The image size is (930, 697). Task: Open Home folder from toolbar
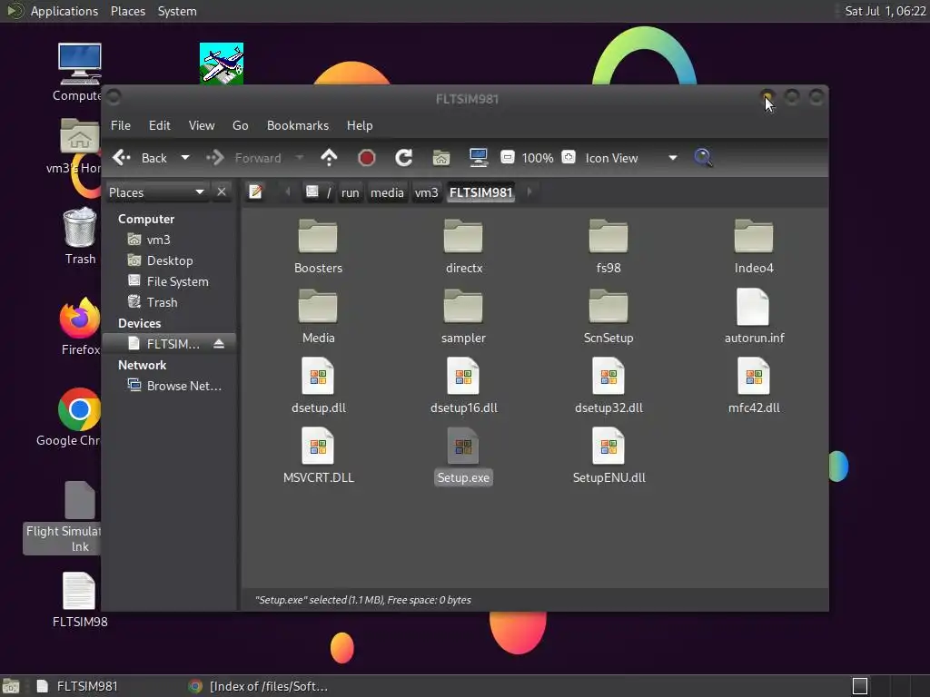point(441,158)
